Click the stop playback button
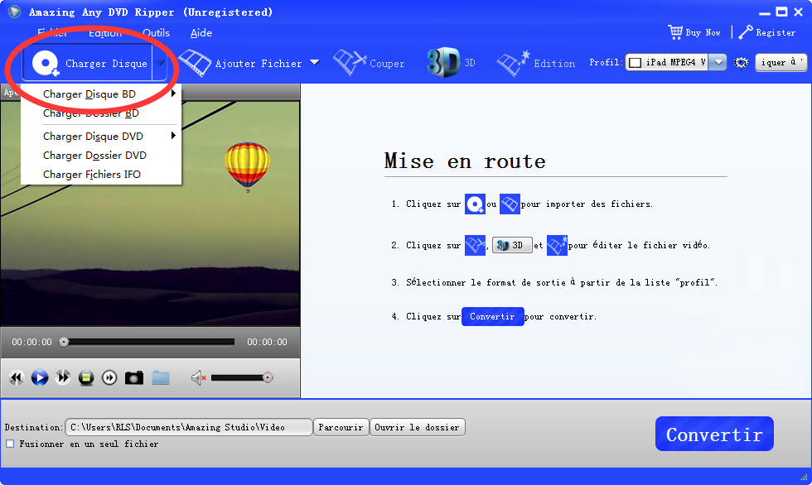812x485 pixels. coord(86,378)
